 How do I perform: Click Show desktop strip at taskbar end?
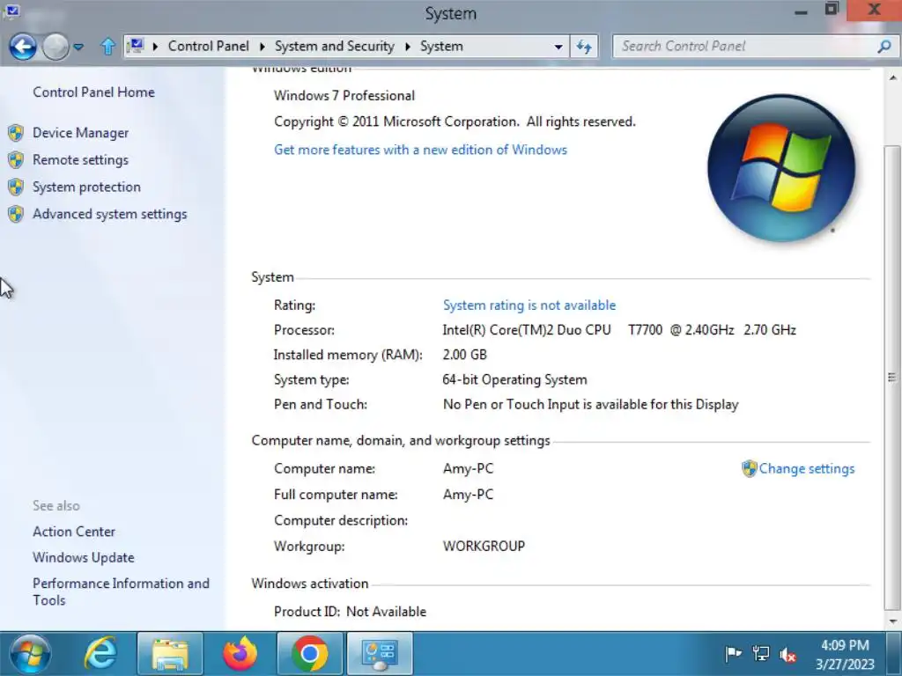(x=895, y=654)
